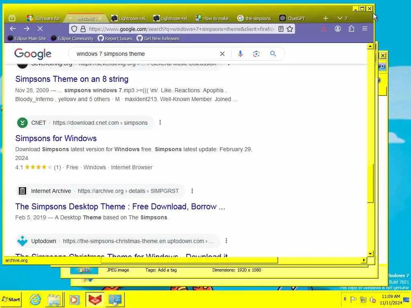The width and height of the screenshot is (411, 308).
Task: Open Windows Media Player from taskbar
Action: click(x=74, y=299)
